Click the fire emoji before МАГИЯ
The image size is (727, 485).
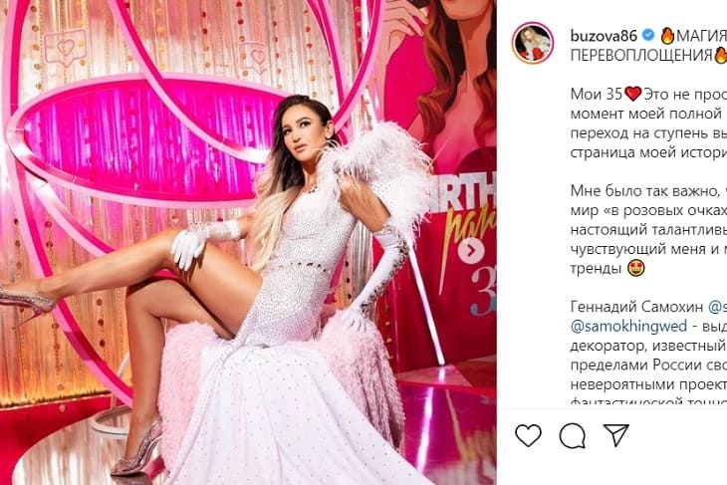pos(667,35)
